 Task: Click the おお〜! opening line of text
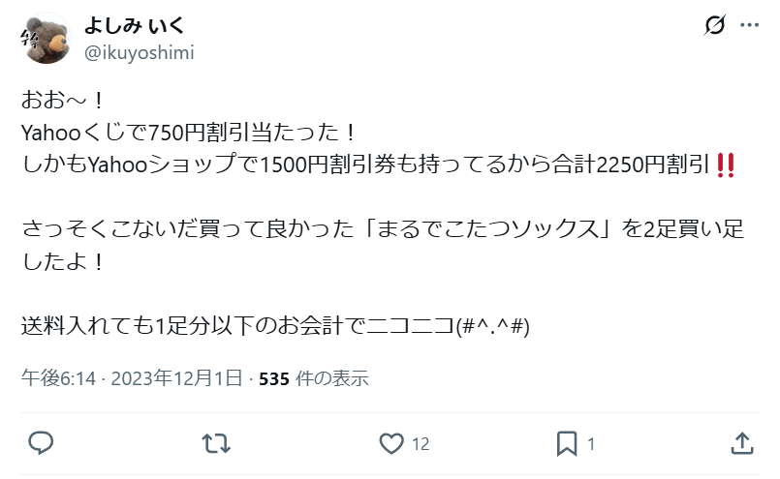(63, 100)
